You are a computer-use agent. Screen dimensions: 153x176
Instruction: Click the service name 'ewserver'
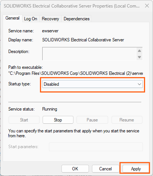coord(50,31)
